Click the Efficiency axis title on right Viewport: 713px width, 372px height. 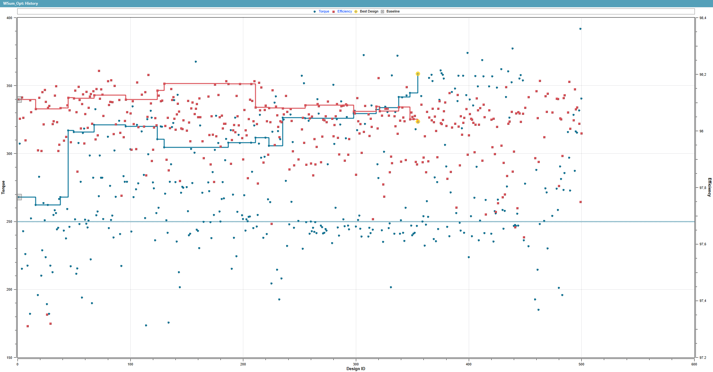coord(710,187)
